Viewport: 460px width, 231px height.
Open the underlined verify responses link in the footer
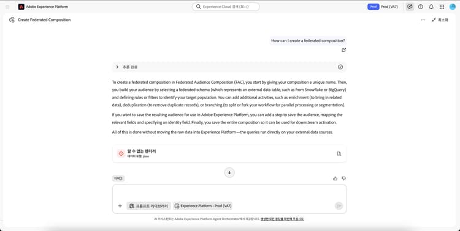click(282, 219)
